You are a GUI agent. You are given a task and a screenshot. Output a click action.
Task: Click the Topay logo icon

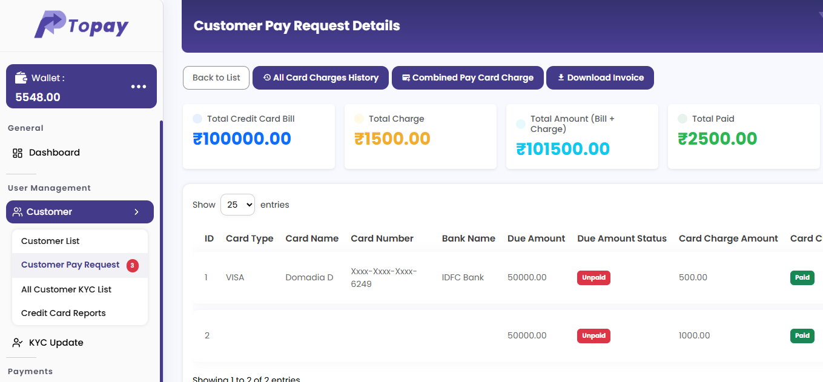click(x=50, y=25)
